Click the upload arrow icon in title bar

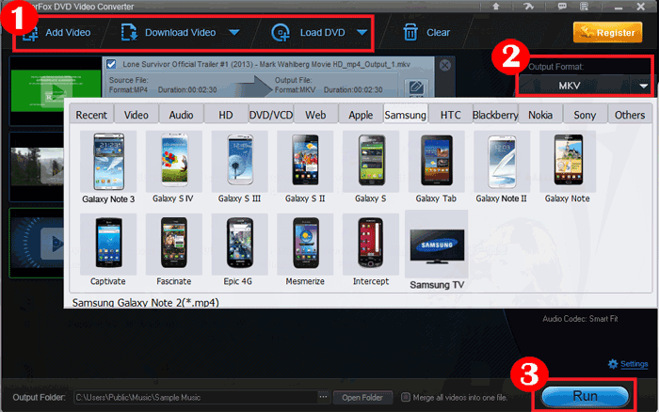coord(496,6)
